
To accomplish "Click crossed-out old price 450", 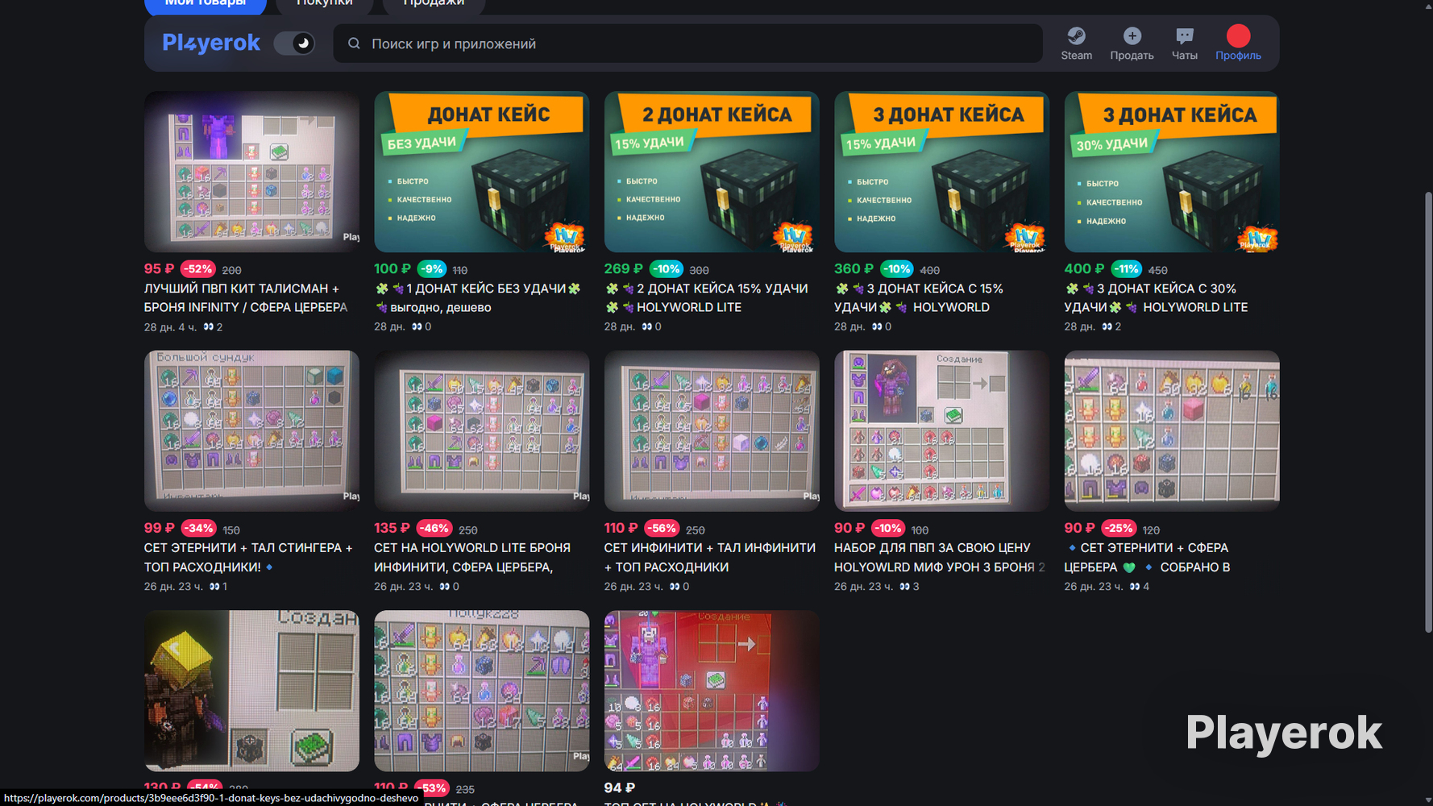I will pos(1157,271).
